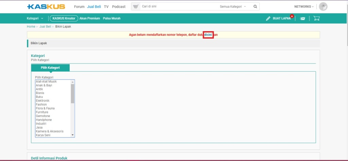The width and height of the screenshot is (348, 161).
Task: Expand the Kategori dropdown in green bar
Action: click(35, 18)
